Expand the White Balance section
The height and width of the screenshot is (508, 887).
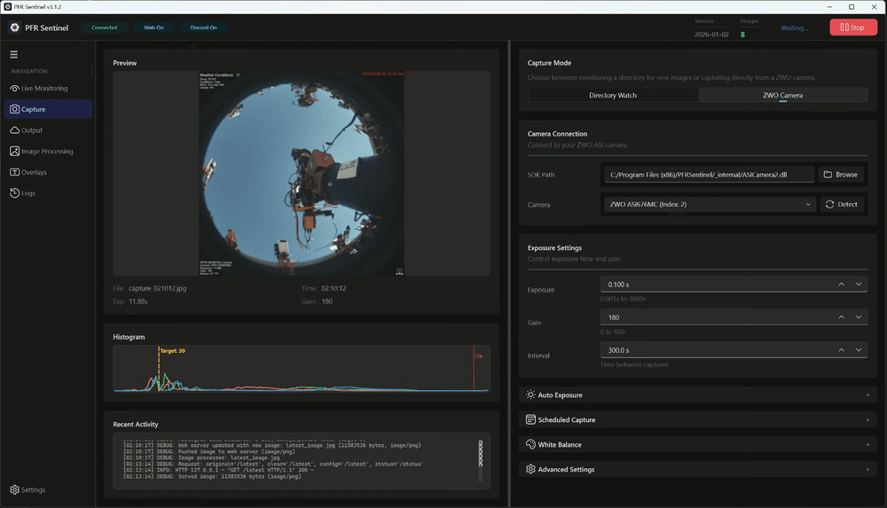click(697, 445)
